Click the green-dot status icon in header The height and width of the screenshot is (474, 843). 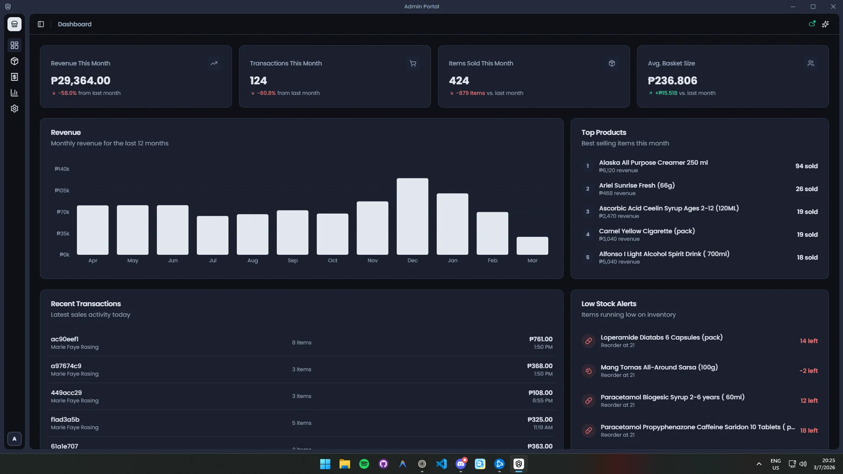(x=812, y=24)
